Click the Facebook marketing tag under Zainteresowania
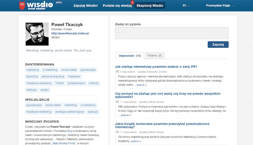 [x=39, y=83]
